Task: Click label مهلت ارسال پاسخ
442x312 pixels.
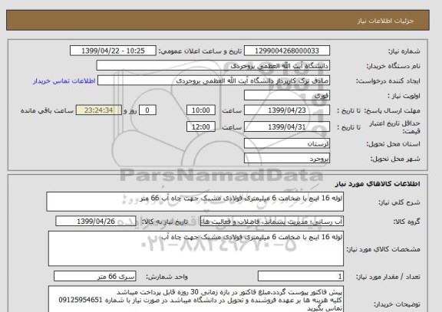Action: [391, 110]
